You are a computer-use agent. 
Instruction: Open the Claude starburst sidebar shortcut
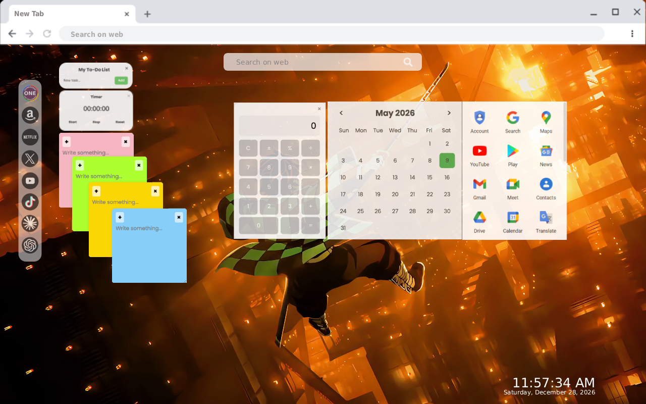30,224
